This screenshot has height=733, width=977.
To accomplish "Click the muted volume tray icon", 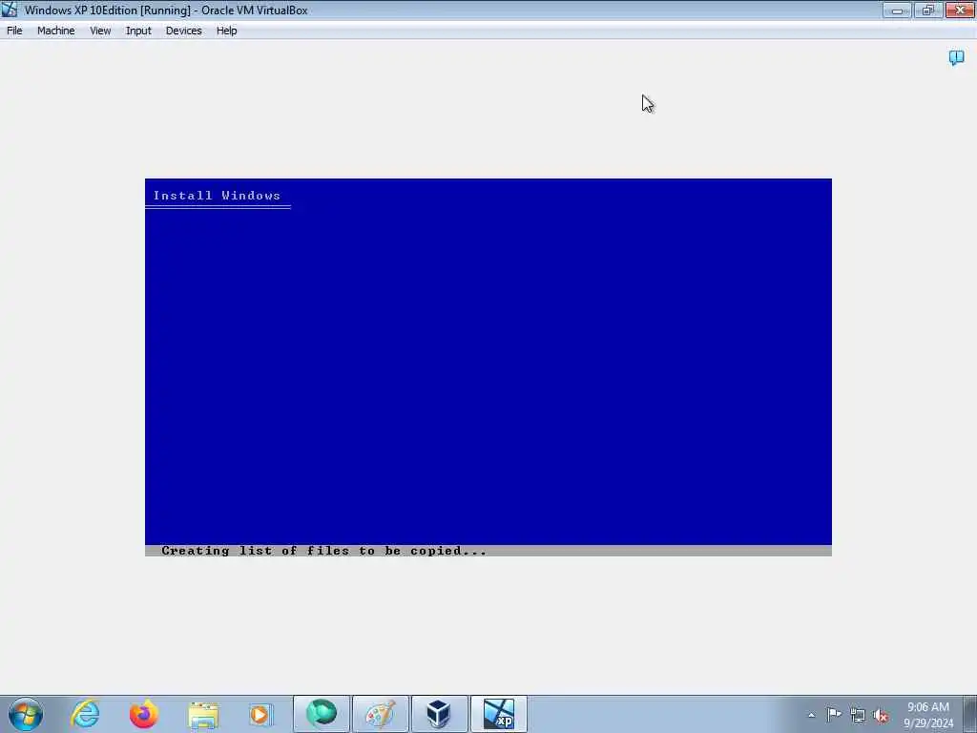I will click(881, 716).
